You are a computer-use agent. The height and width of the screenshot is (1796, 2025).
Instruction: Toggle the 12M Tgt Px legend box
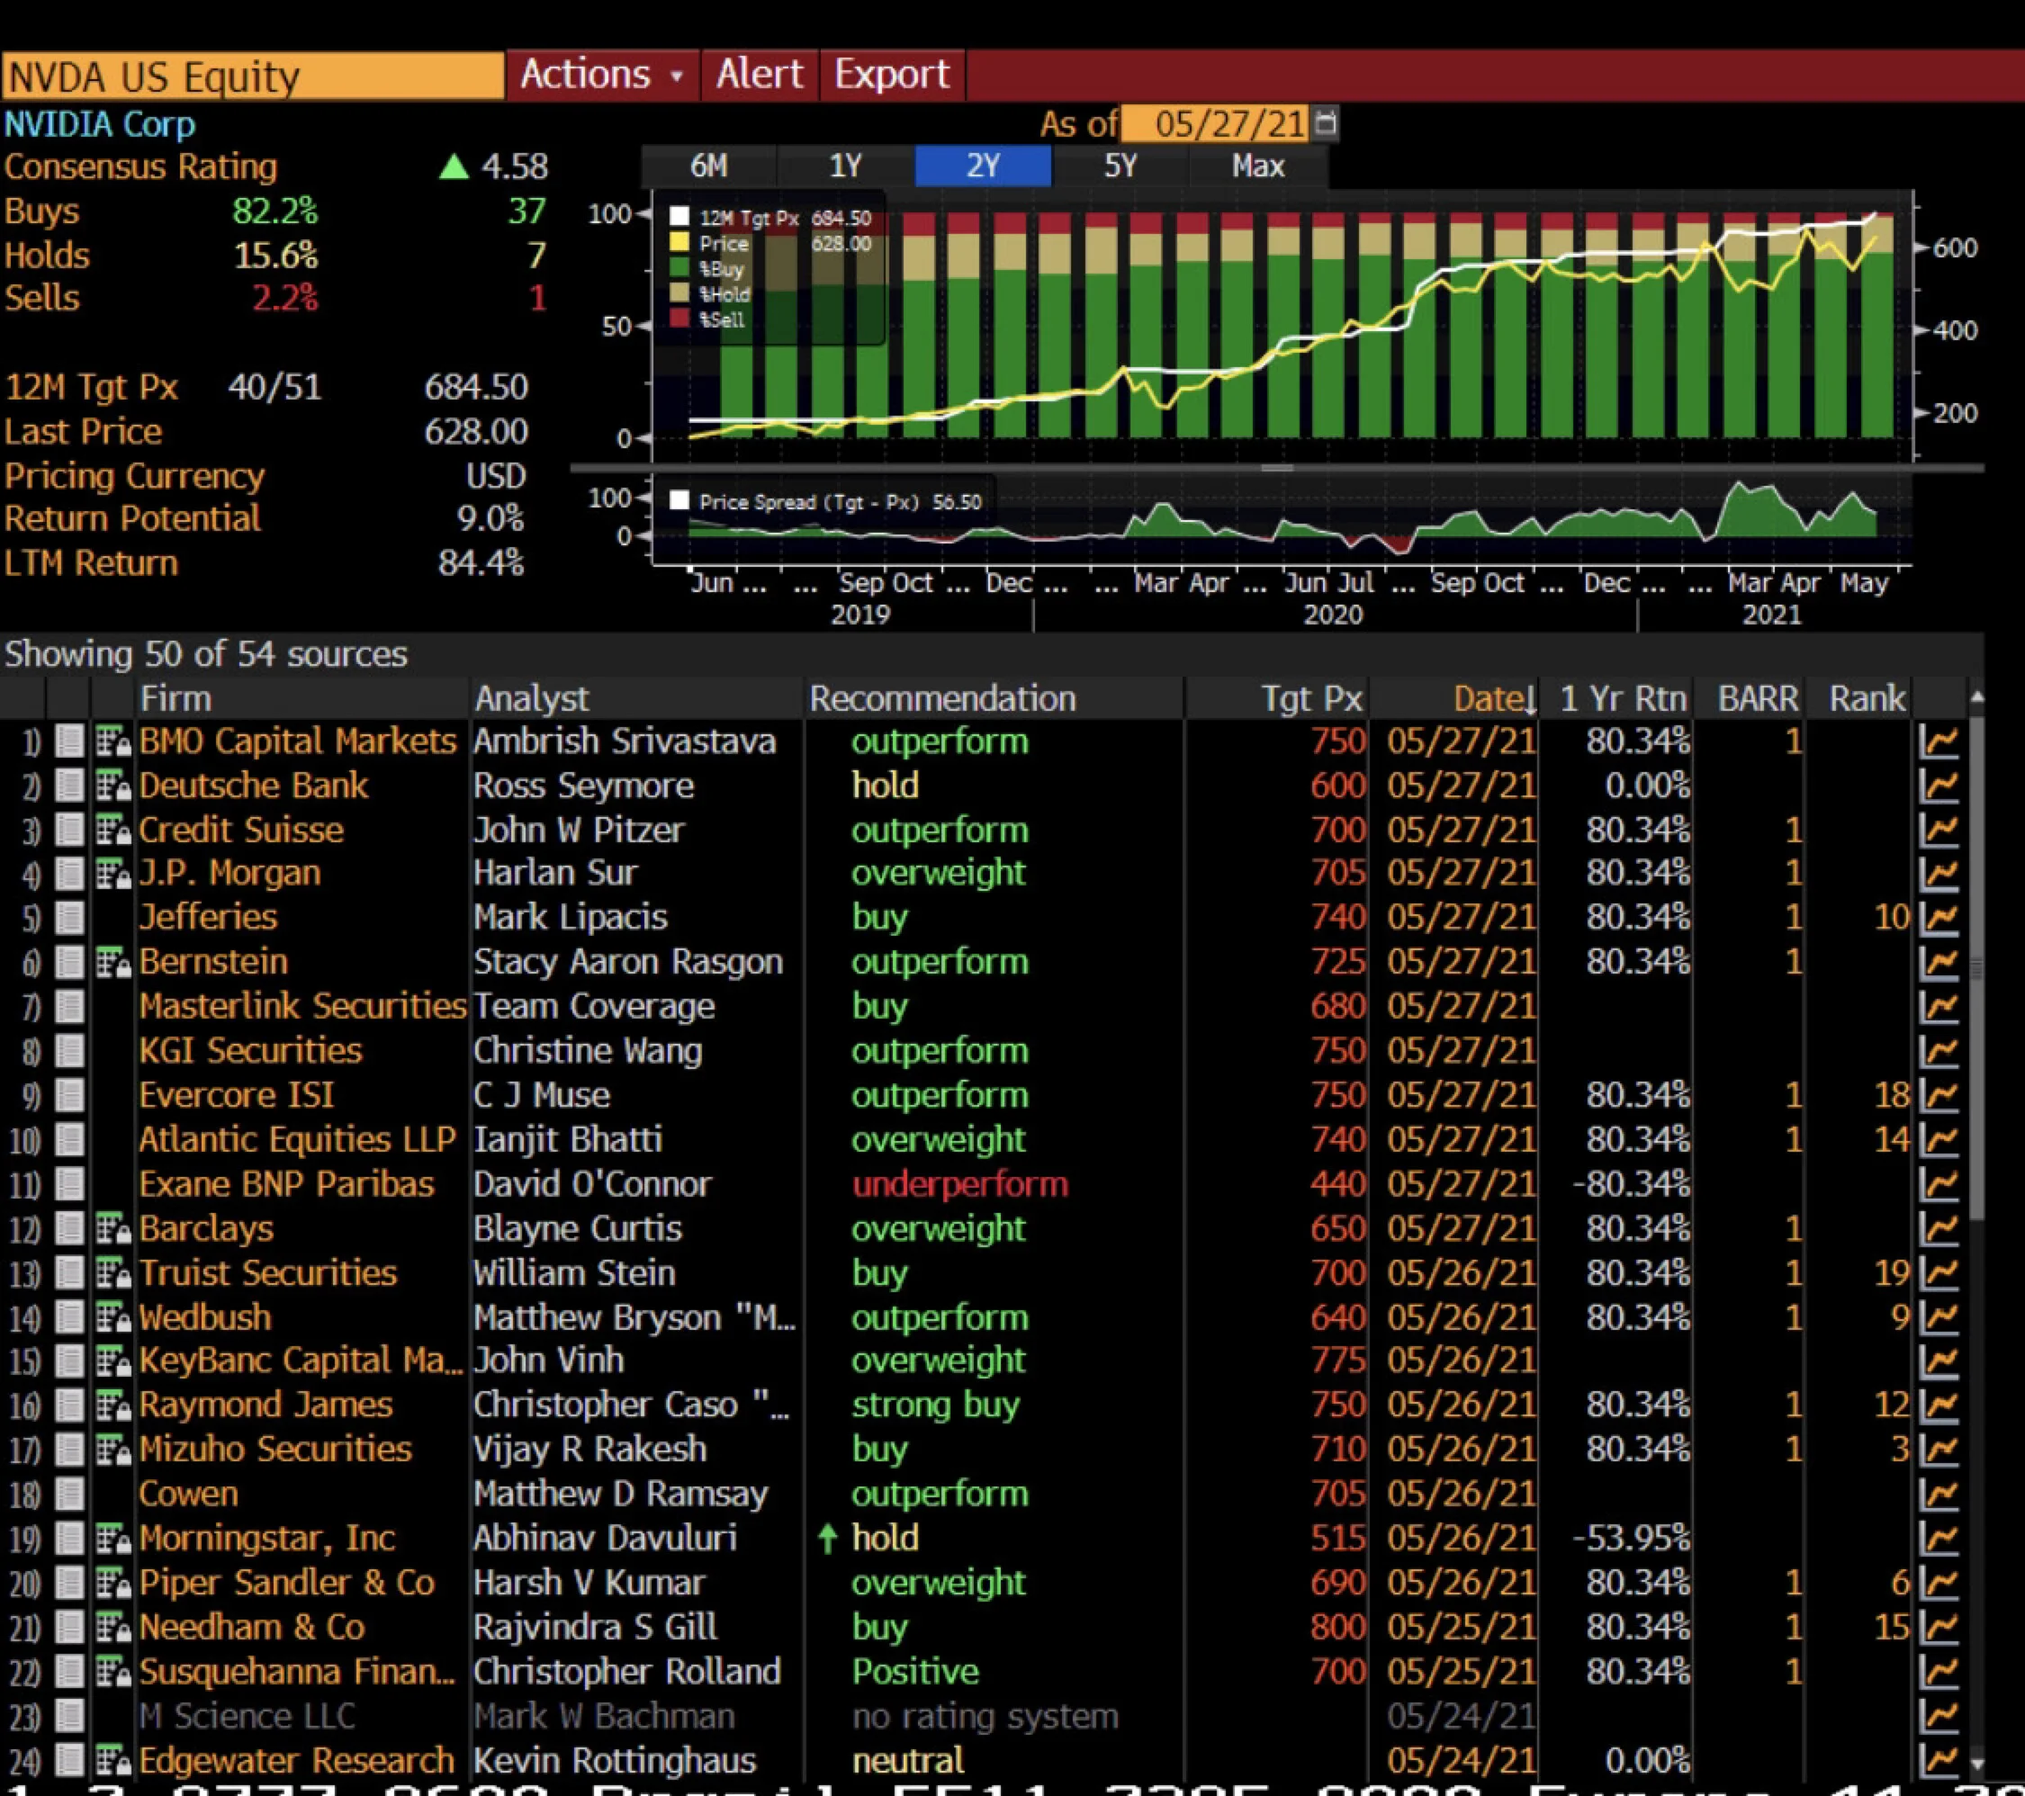click(679, 217)
